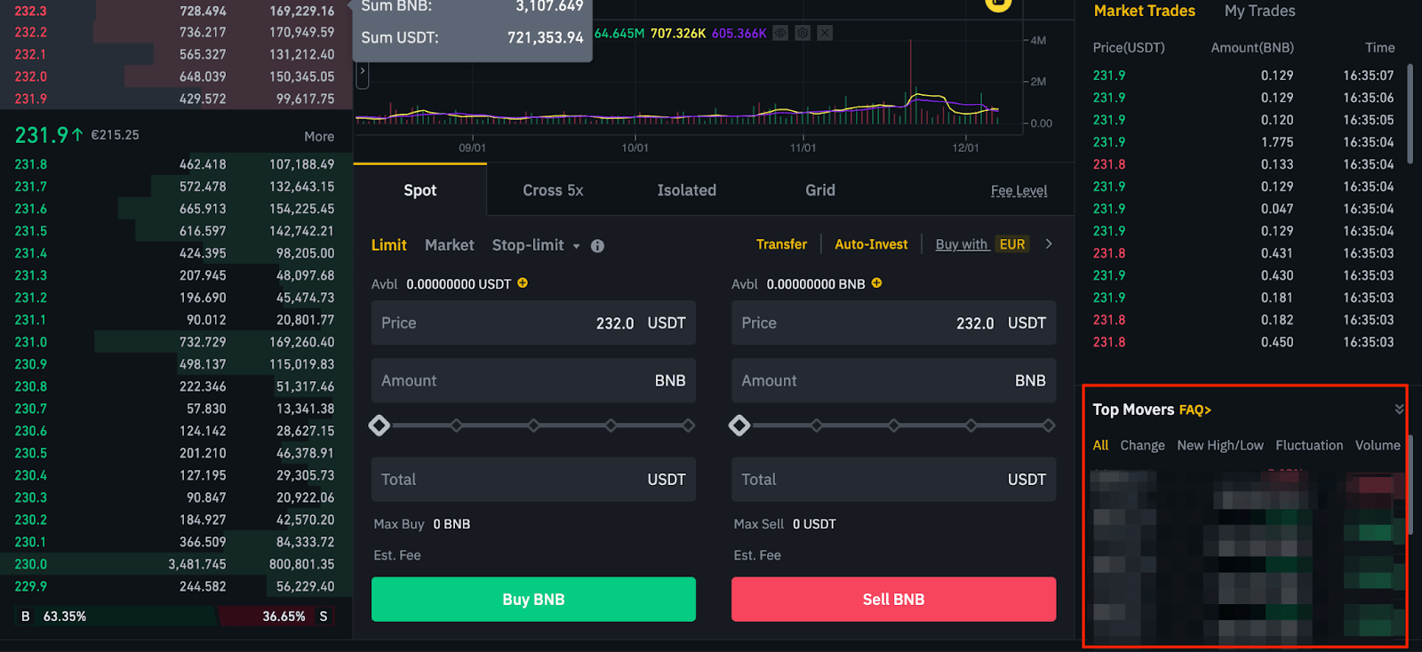Click the Market Trades scrollbar
This screenshot has width=1422, height=652.
[x=1410, y=114]
